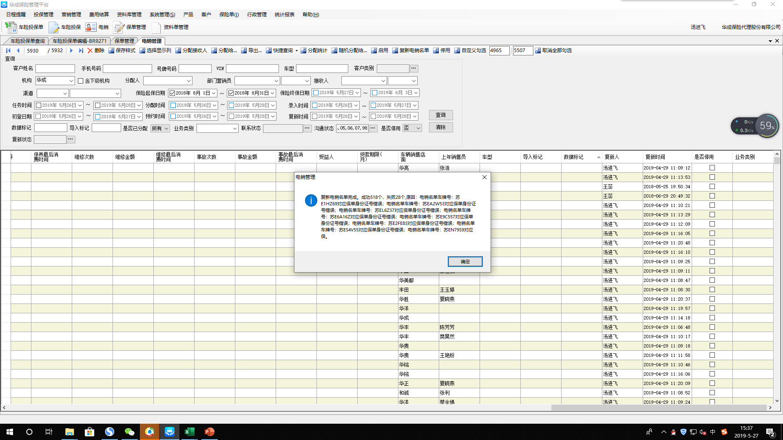783x440 pixels.
Task: Expand the 业务类别 combo box
Action: tap(234, 129)
